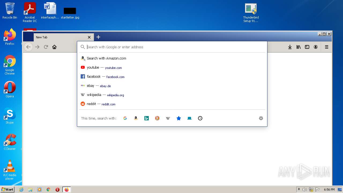
Task: Select VLC media player desktop shortcut
Action: click(x=10, y=170)
